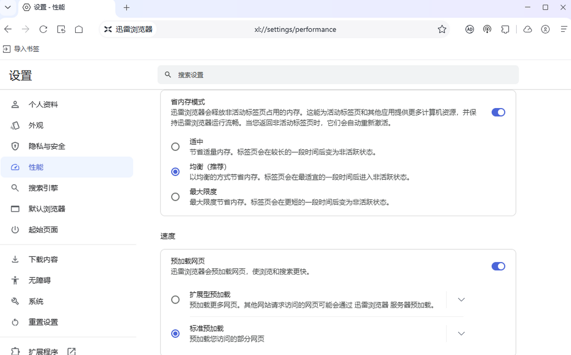Image resolution: width=571 pixels, height=355 pixels.
Task: Open the tab list dropdown arrow
Action: 8,8
